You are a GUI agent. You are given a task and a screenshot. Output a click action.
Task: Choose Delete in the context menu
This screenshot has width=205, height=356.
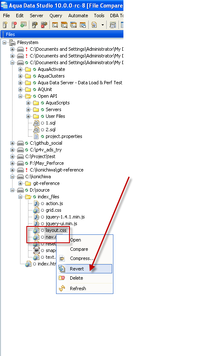point(85,278)
